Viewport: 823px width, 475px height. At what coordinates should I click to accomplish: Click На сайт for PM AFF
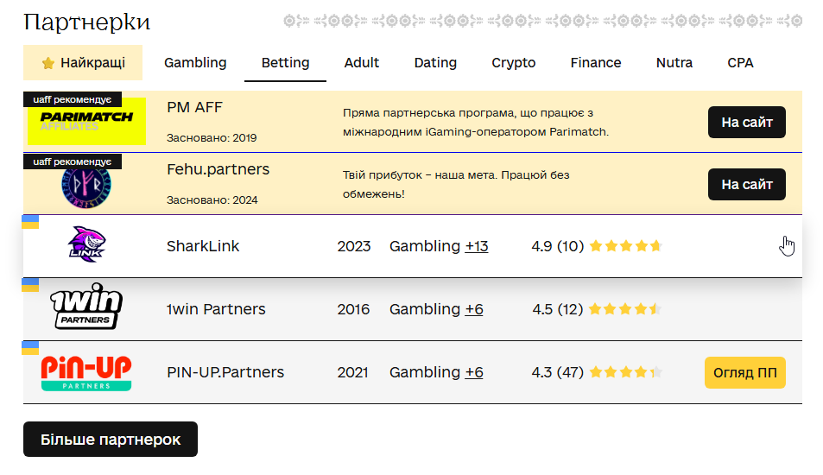747,122
